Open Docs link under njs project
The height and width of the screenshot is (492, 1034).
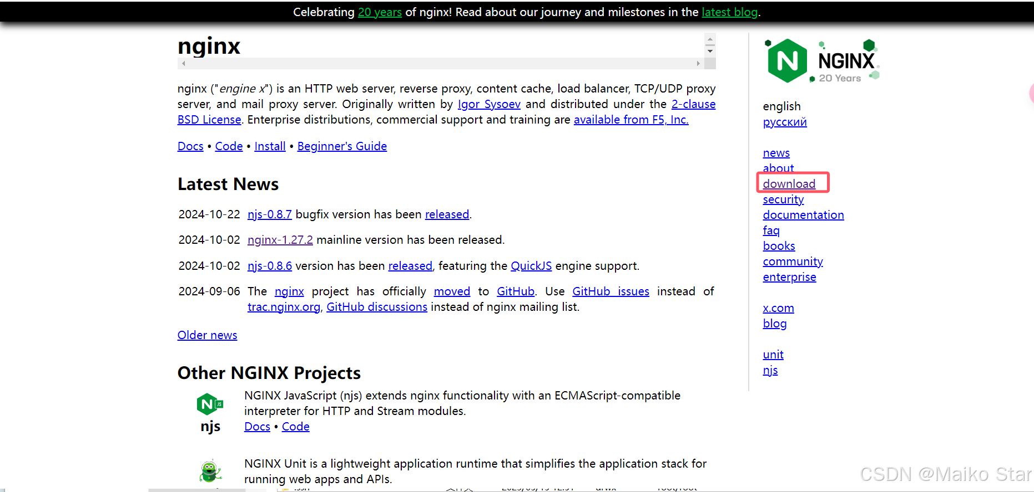(x=257, y=427)
